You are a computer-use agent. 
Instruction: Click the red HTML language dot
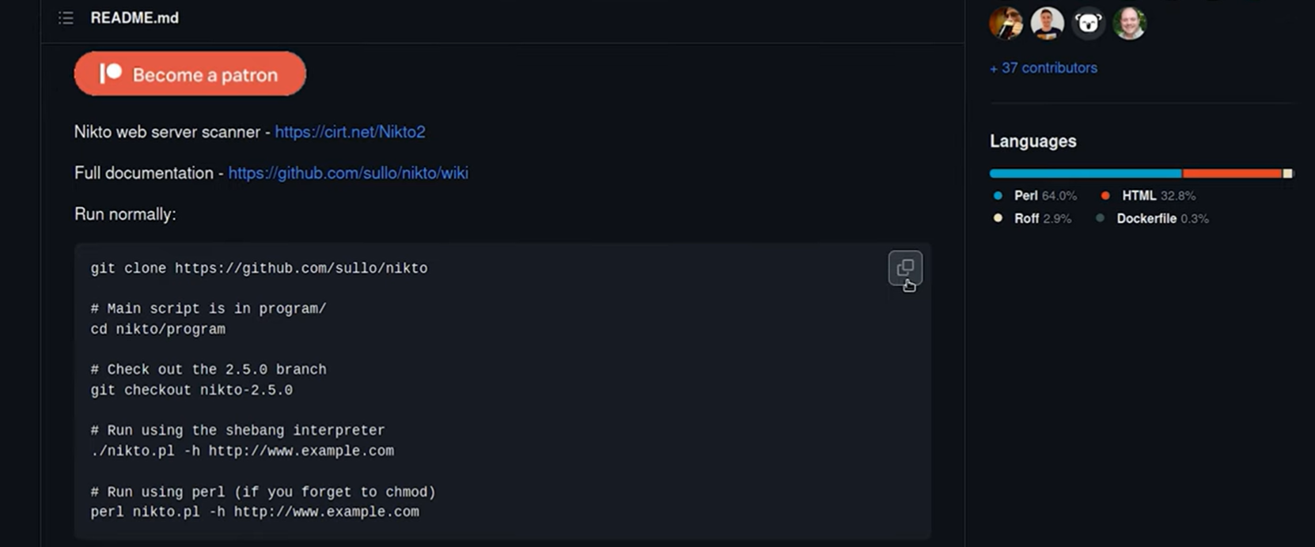[1105, 195]
